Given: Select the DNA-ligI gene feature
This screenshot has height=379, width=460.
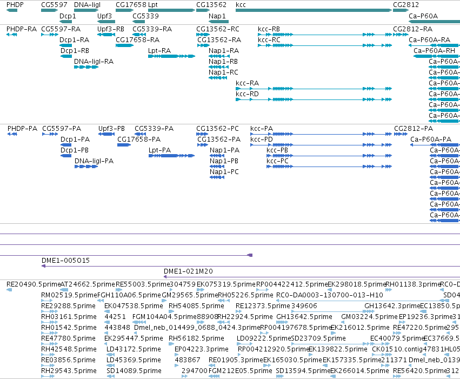Looking at the screenshot, I should tap(86, 10).
